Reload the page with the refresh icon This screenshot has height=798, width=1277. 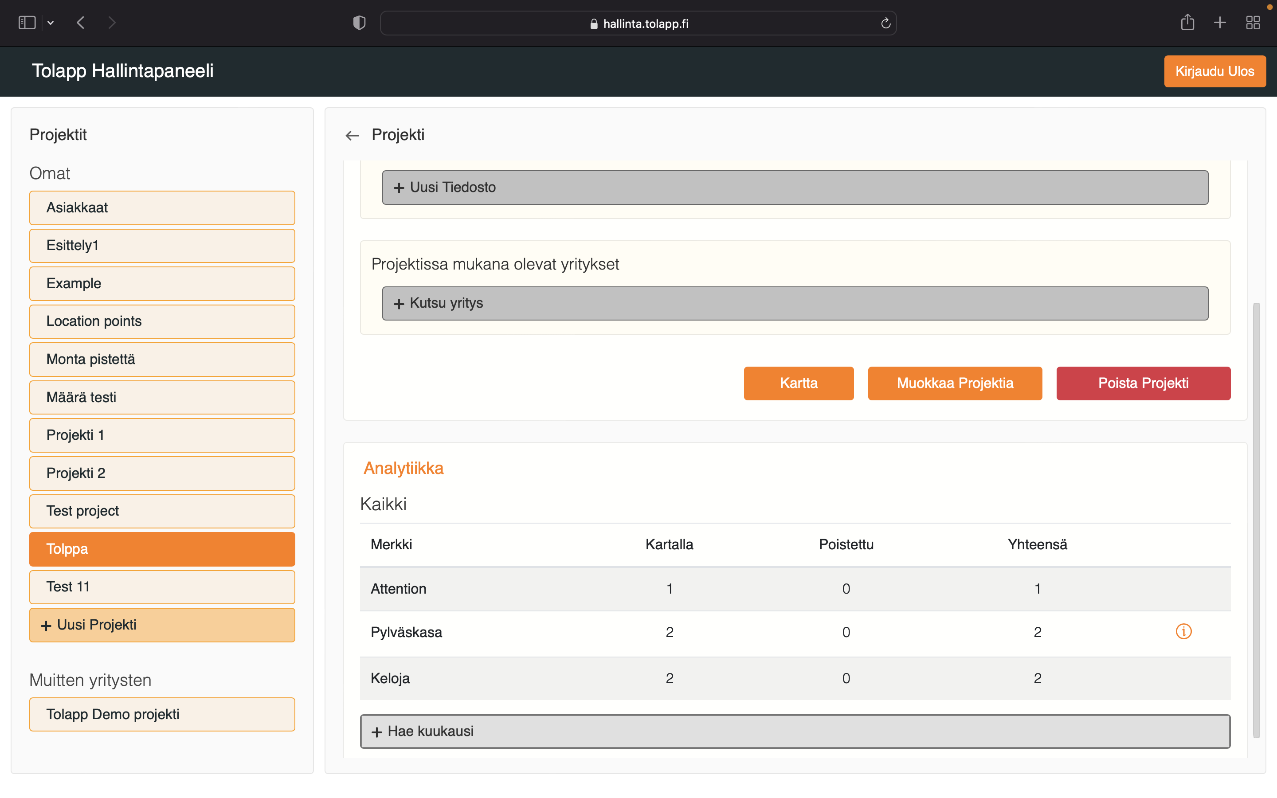point(885,23)
